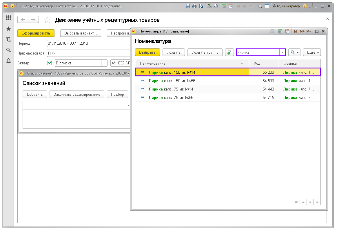Screen dimensions: 337x230
Task: Open the sections menu grid icon
Action: (8, 18)
